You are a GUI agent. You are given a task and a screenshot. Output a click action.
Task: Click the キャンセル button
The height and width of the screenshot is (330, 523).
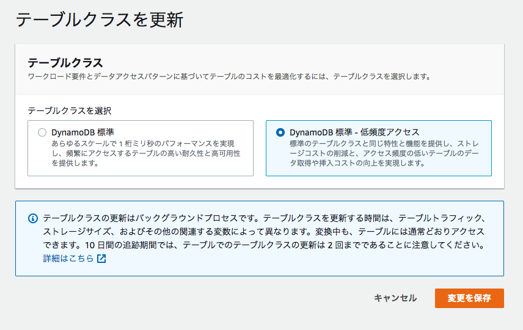tap(395, 298)
